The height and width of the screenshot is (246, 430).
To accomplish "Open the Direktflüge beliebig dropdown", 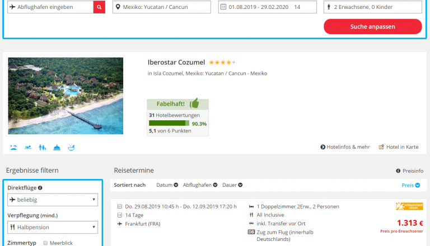I will tap(53, 200).
